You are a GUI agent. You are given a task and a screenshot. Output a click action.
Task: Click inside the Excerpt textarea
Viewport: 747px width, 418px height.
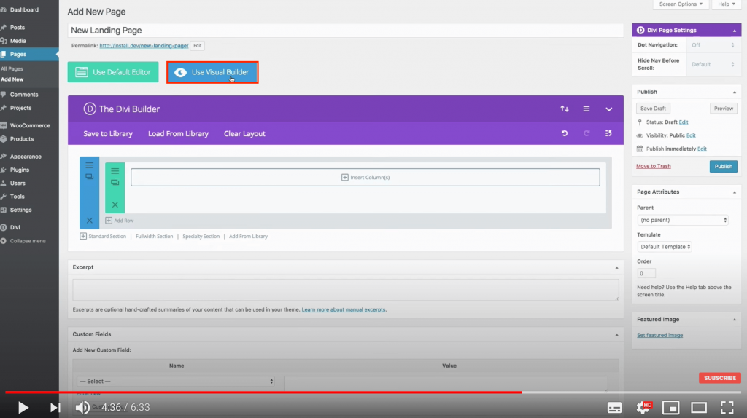click(345, 290)
